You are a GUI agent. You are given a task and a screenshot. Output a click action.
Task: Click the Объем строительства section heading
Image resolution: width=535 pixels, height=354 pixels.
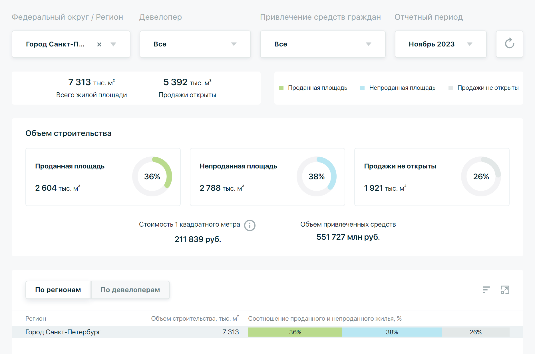[69, 133]
